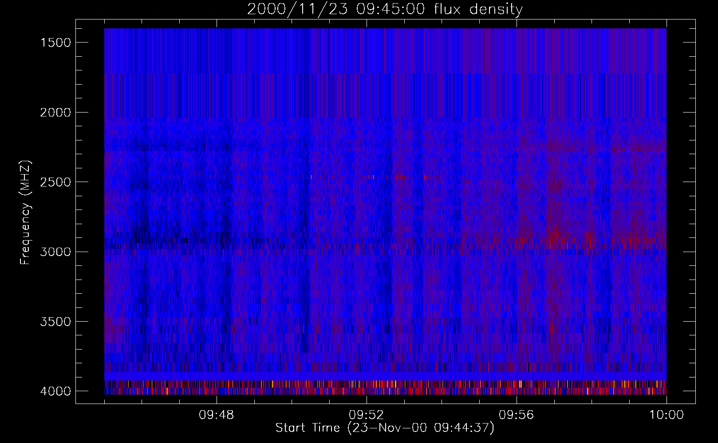This screenshot has height=443, width=718.
Task: Click the 'Start Time (23-Nov-00 09:44:37)' label
Action: pos(385,428)
